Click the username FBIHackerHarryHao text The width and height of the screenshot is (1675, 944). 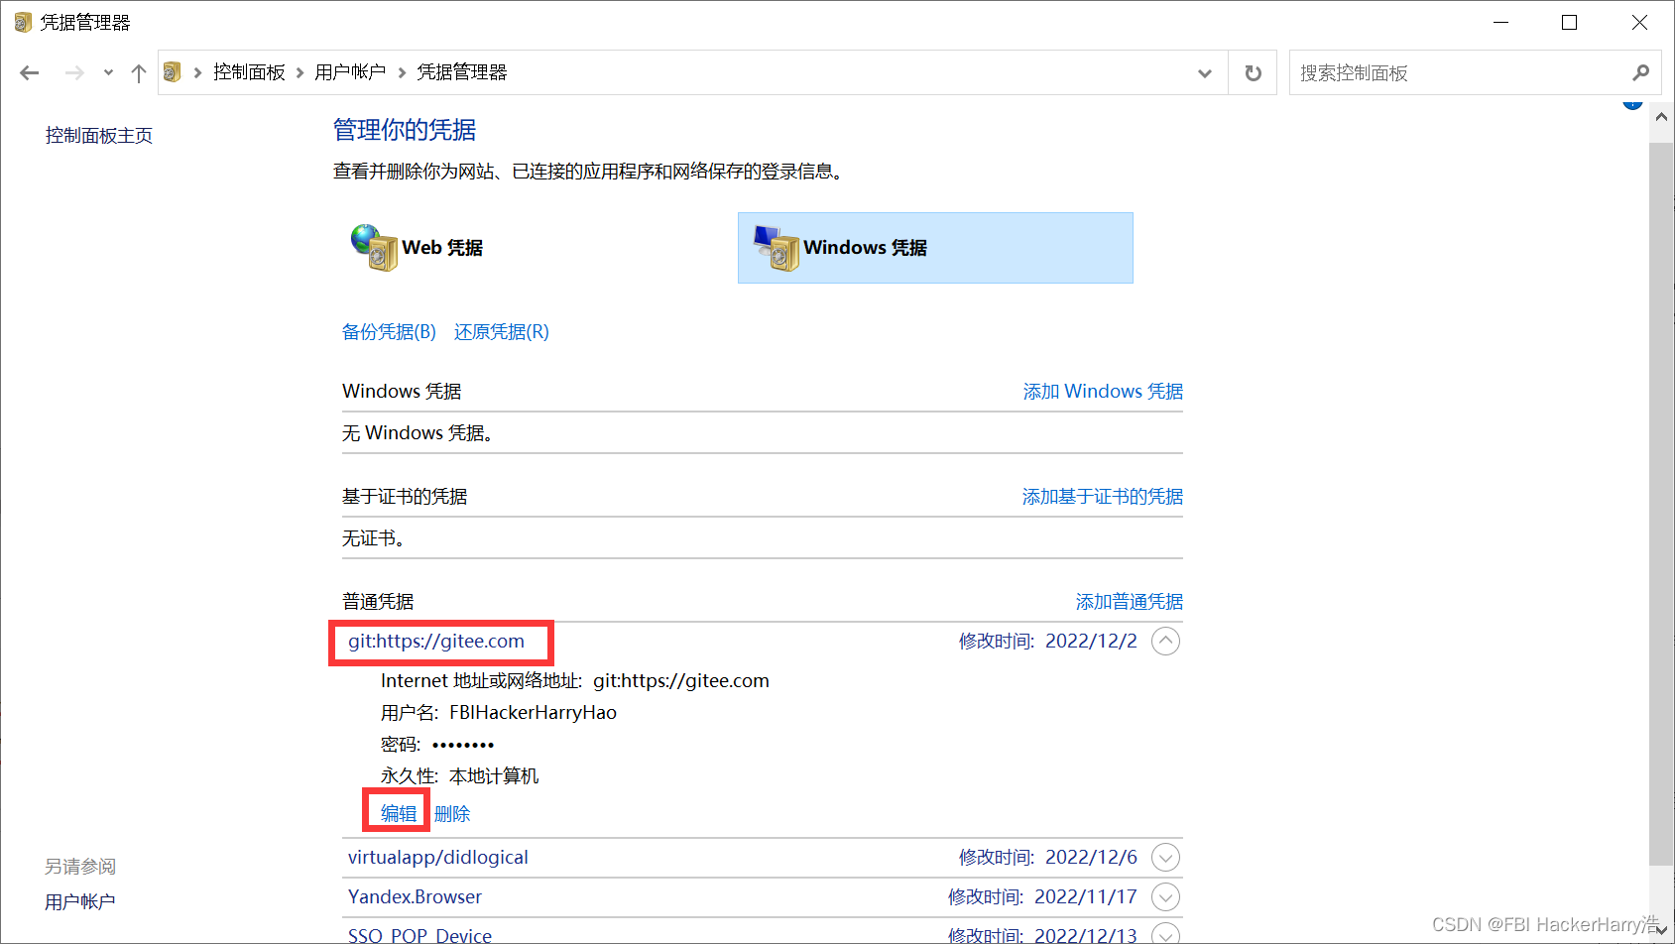click(533, 712)
